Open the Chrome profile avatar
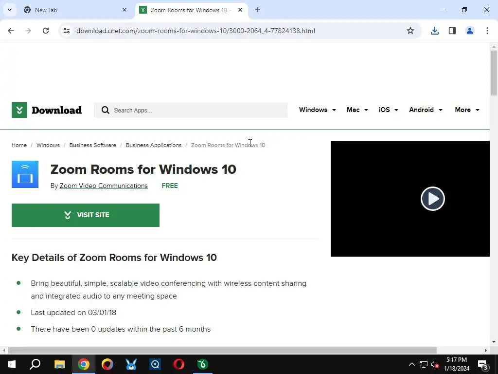Image resolution: width=498 pixels, height=374 pixels. (x=470, y=31)
